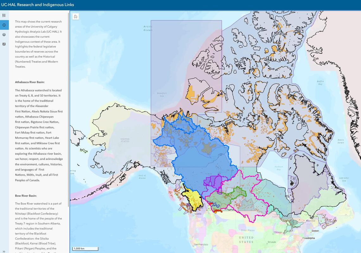Image resolution: width=361 pixels, height=253 pixels.
Task: Click the 1,000 km scale bar
Action: coord(85,249)
